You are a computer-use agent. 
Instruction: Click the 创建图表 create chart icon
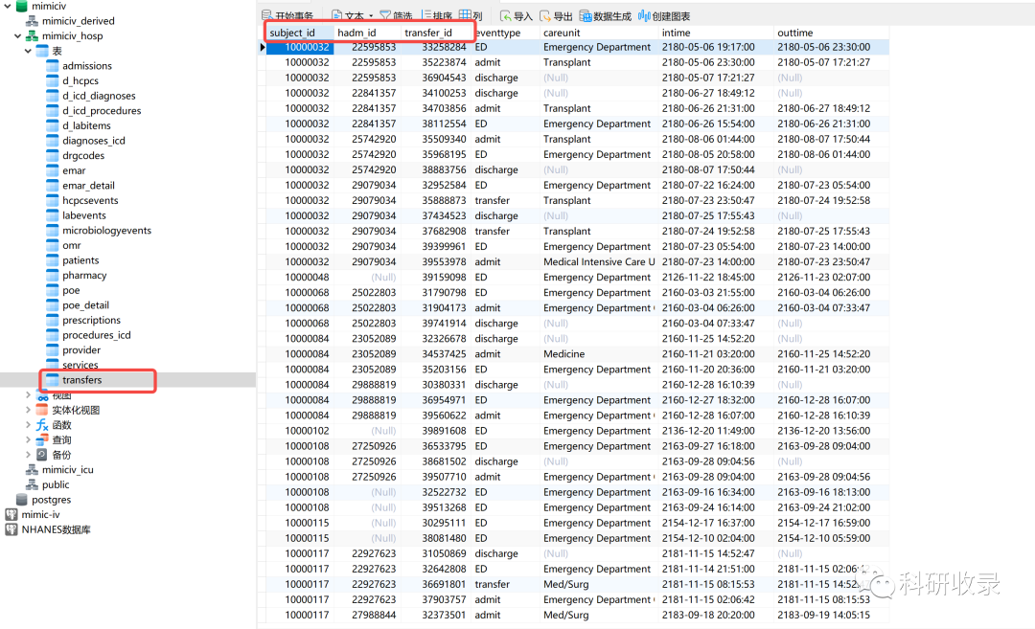(644, 16)
